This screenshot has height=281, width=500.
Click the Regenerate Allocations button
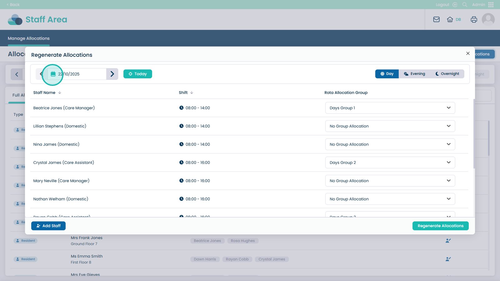click(440, 226)
